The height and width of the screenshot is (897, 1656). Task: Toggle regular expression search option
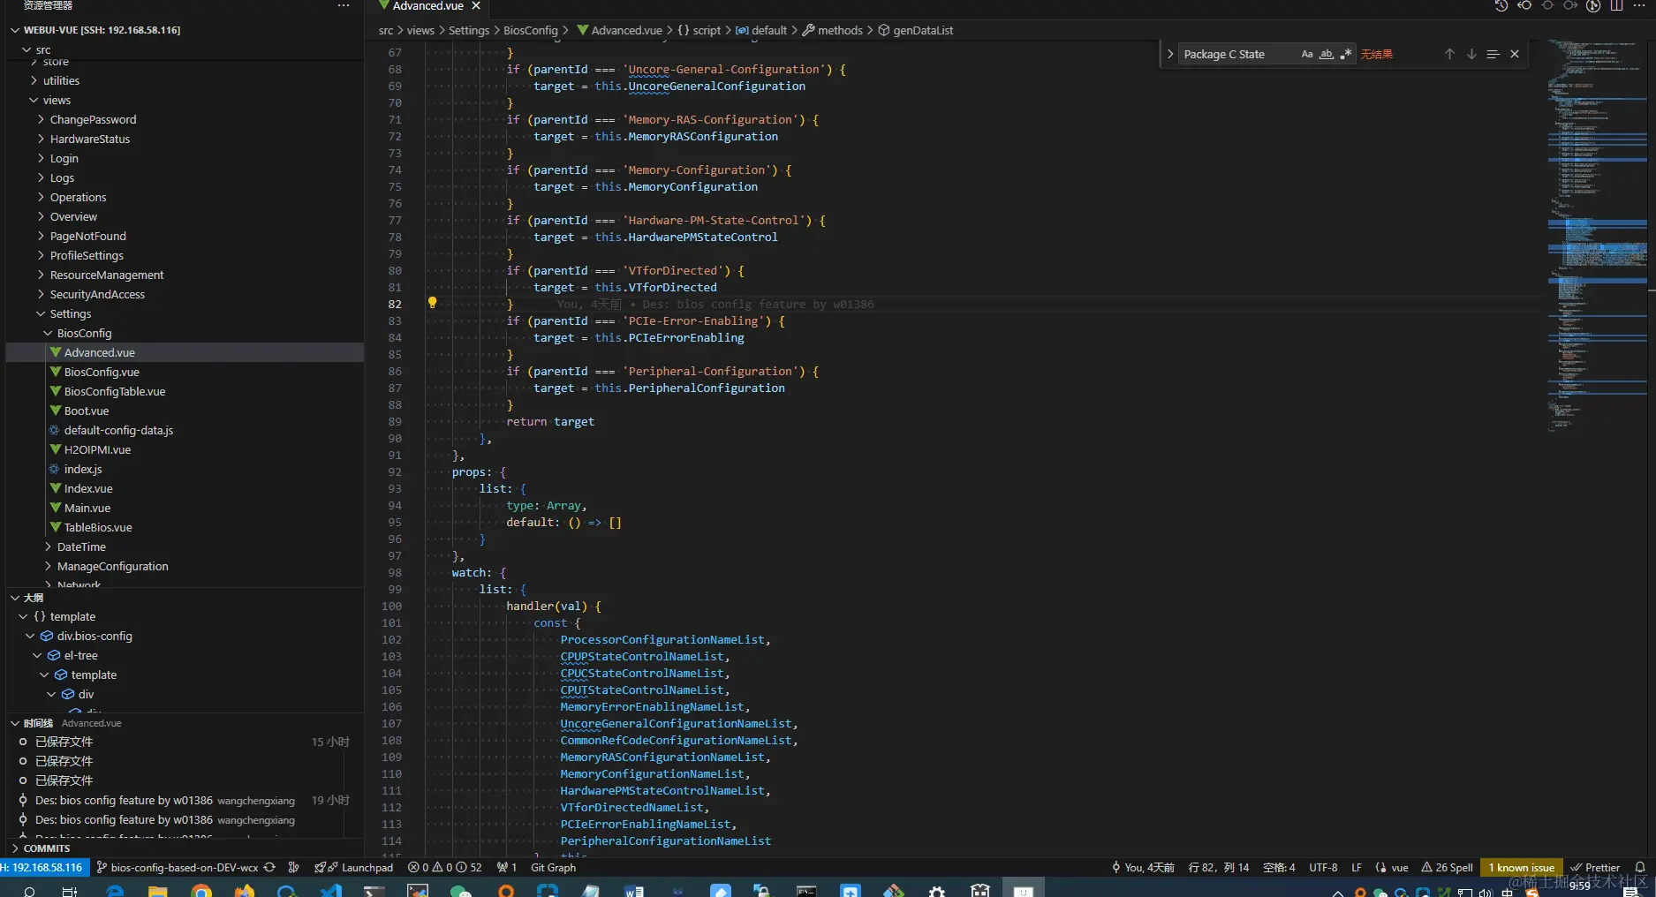1346,54
